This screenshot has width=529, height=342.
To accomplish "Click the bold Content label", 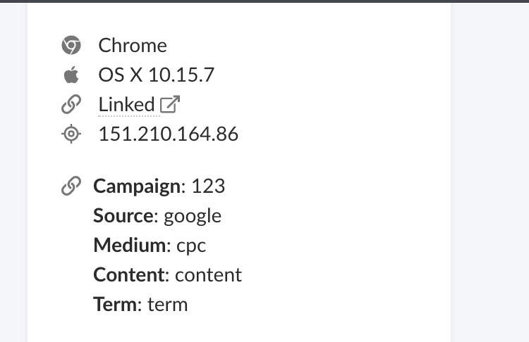I will (x=130, y=275).
